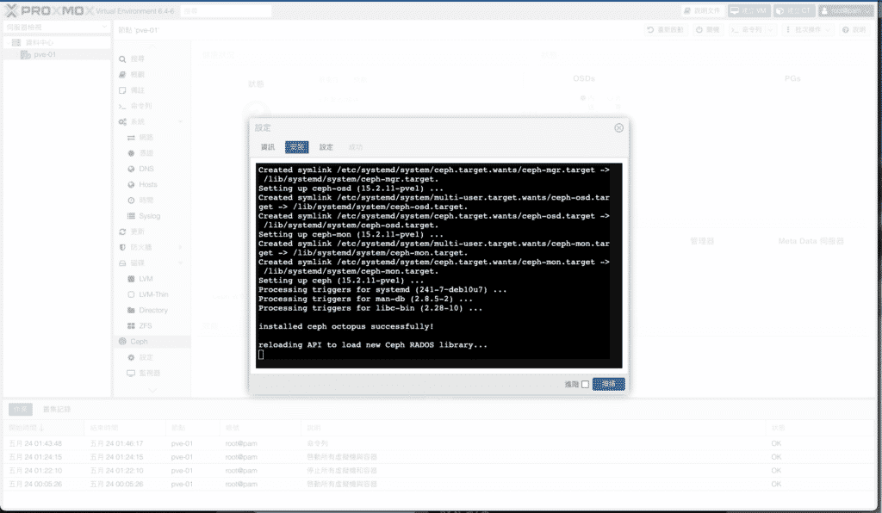Click the 繼續 button in dialog
882x513 pixels.
coord(608,384)
